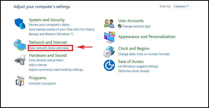209x108 pixels.
Task: Click Change account type link
Action: point(136,26)
